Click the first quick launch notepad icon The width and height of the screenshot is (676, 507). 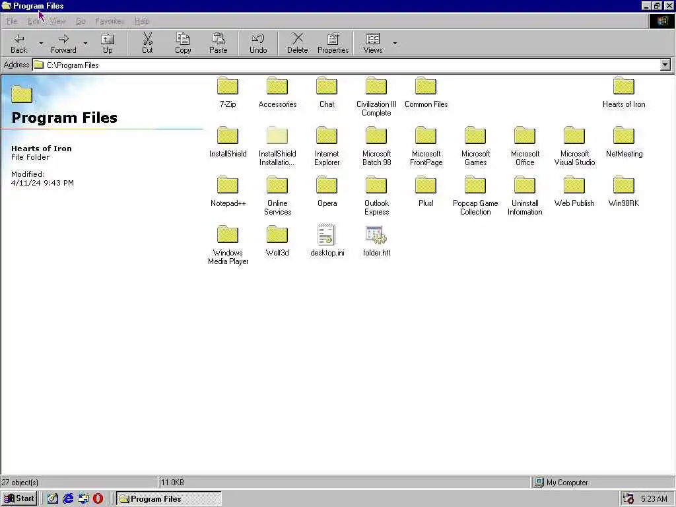pyautogui.click(x=53, y=498)
